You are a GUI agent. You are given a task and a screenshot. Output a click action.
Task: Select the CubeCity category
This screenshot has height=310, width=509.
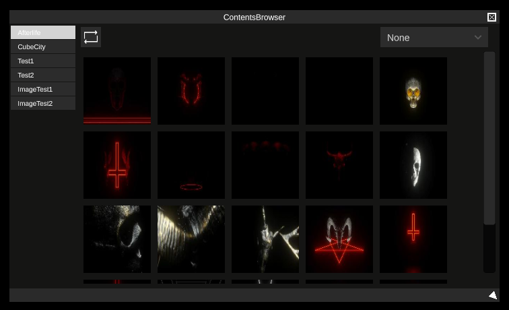[43, 46]
